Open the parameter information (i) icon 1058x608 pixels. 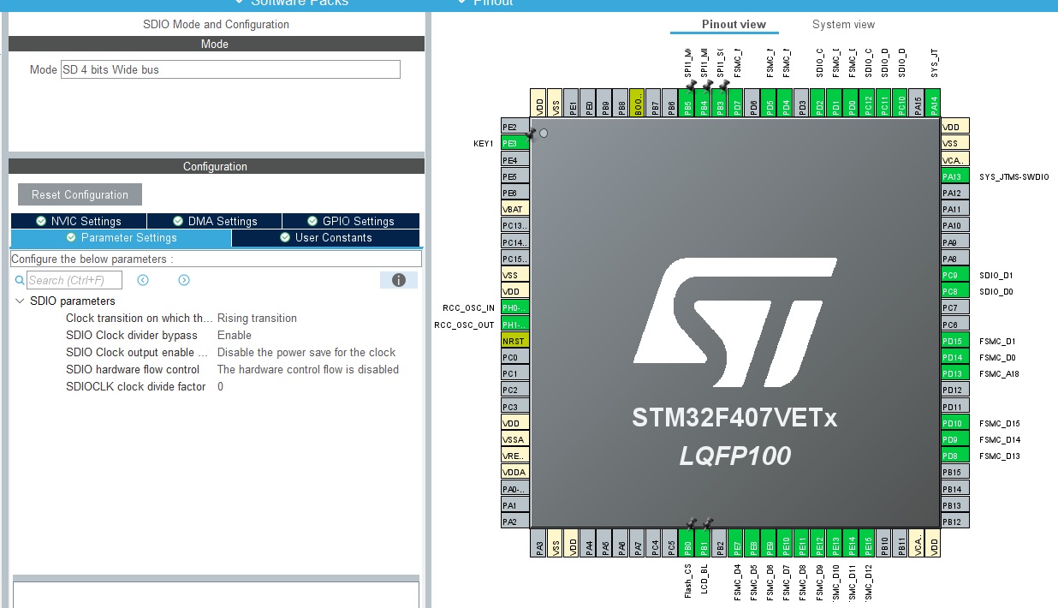coord(398,280)
